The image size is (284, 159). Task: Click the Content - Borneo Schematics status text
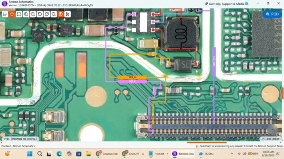coord(18,146)
